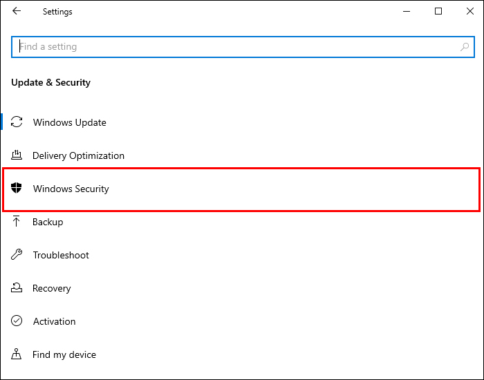
Task: Focus the Find a setting search box
Action: click(x=235, y=47)
